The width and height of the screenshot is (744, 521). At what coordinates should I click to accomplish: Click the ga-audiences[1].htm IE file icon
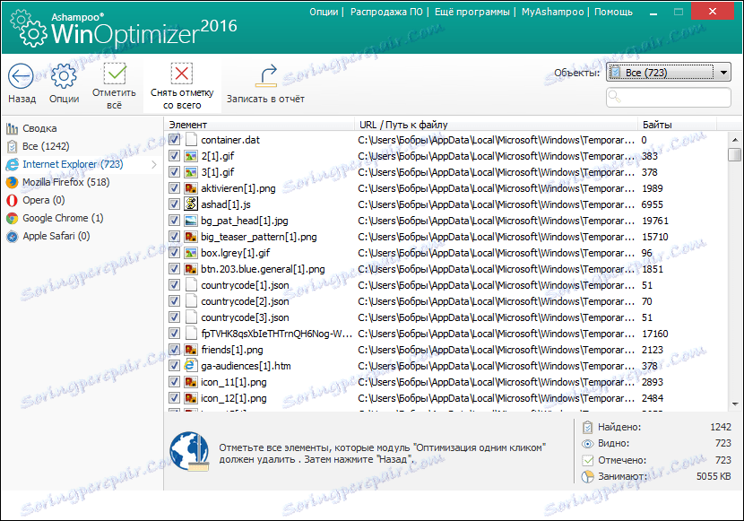coord(191,365)
